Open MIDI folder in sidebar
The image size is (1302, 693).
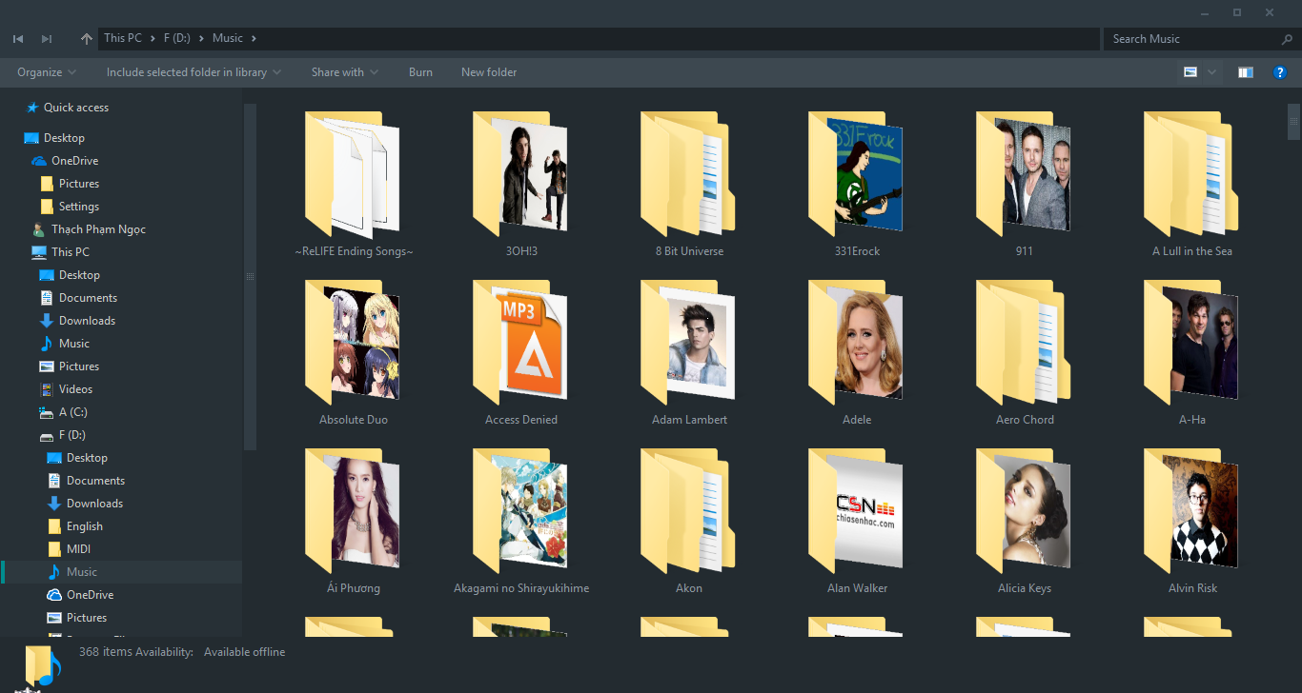pos(79,549)
